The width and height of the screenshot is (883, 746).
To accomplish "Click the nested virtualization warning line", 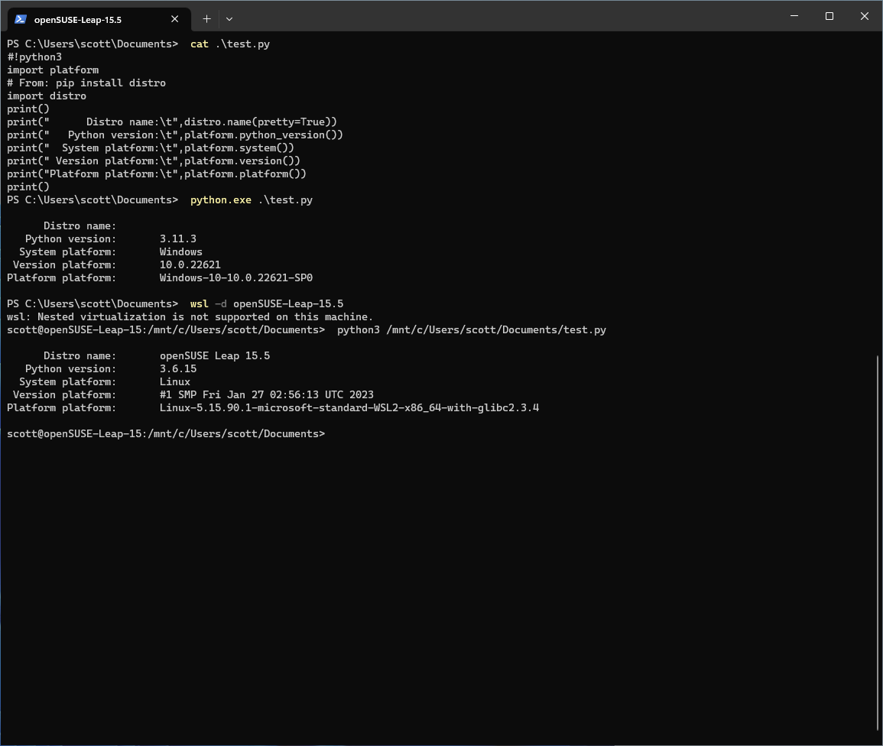I will click(x=190, y=316).
